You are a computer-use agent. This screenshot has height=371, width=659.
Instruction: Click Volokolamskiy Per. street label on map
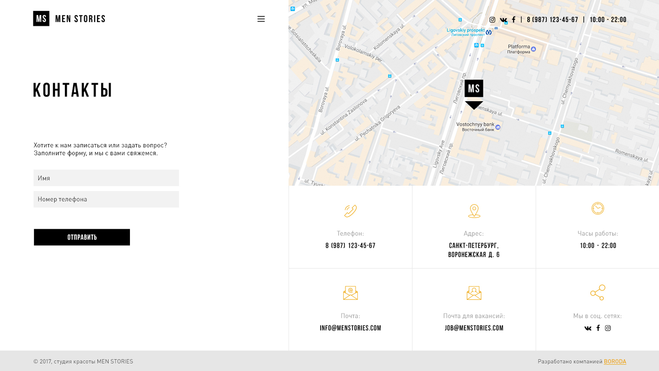(364, 54)
